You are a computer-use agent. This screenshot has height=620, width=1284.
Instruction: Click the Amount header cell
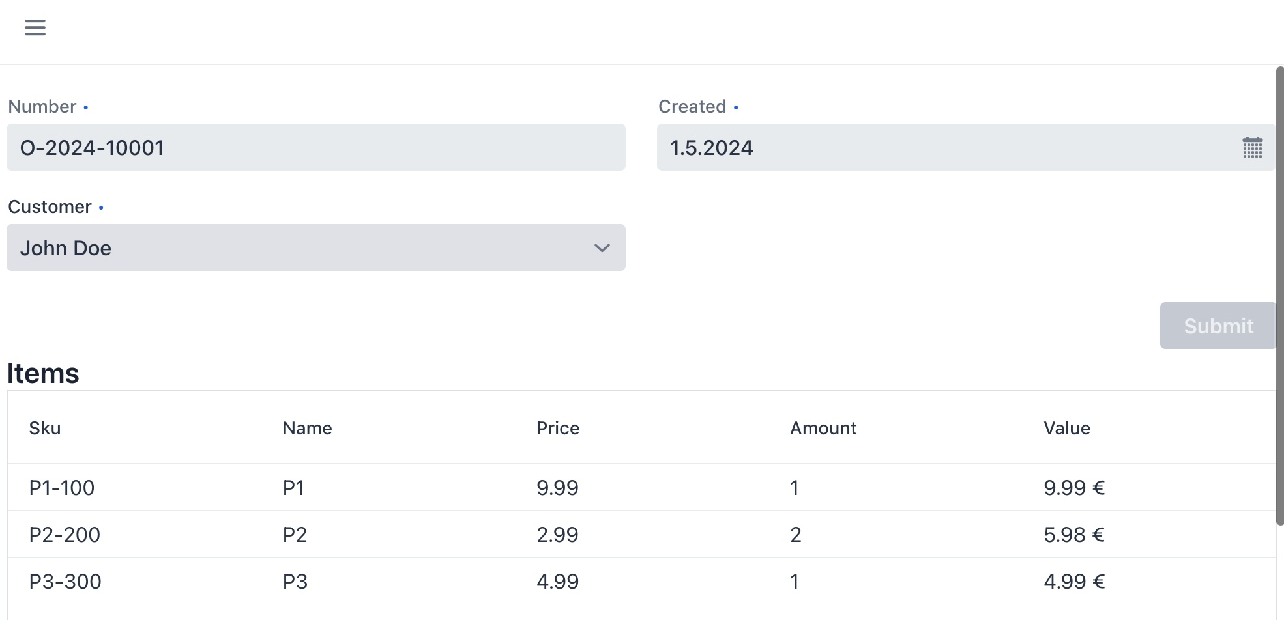[x=823, y=428]
